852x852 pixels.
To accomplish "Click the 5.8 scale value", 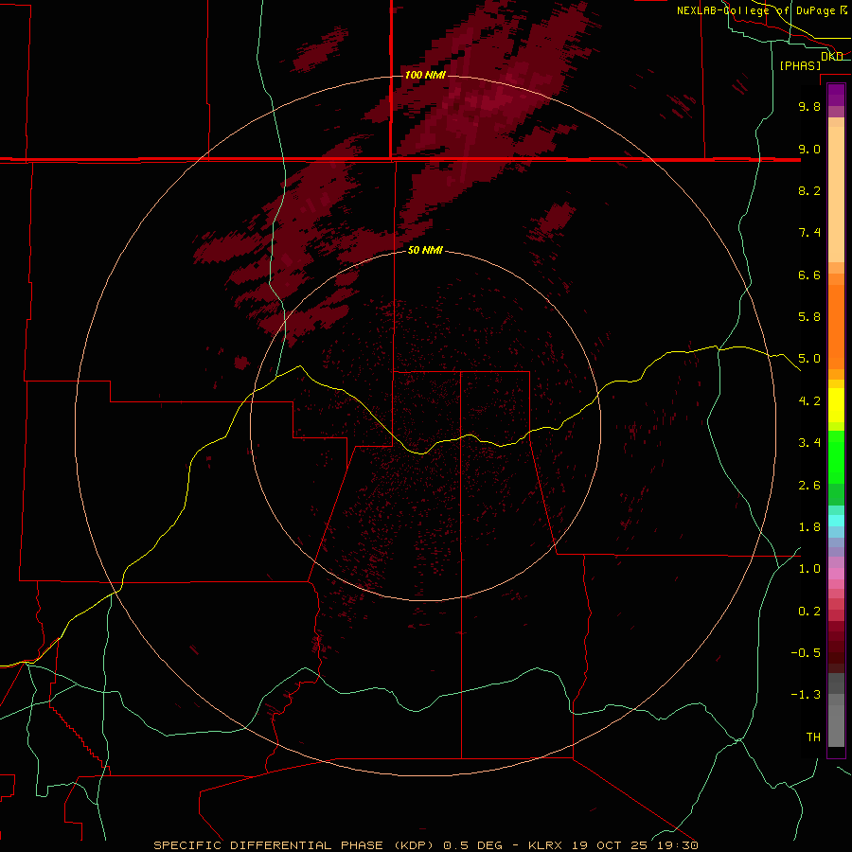I will (x=809, y=317).
